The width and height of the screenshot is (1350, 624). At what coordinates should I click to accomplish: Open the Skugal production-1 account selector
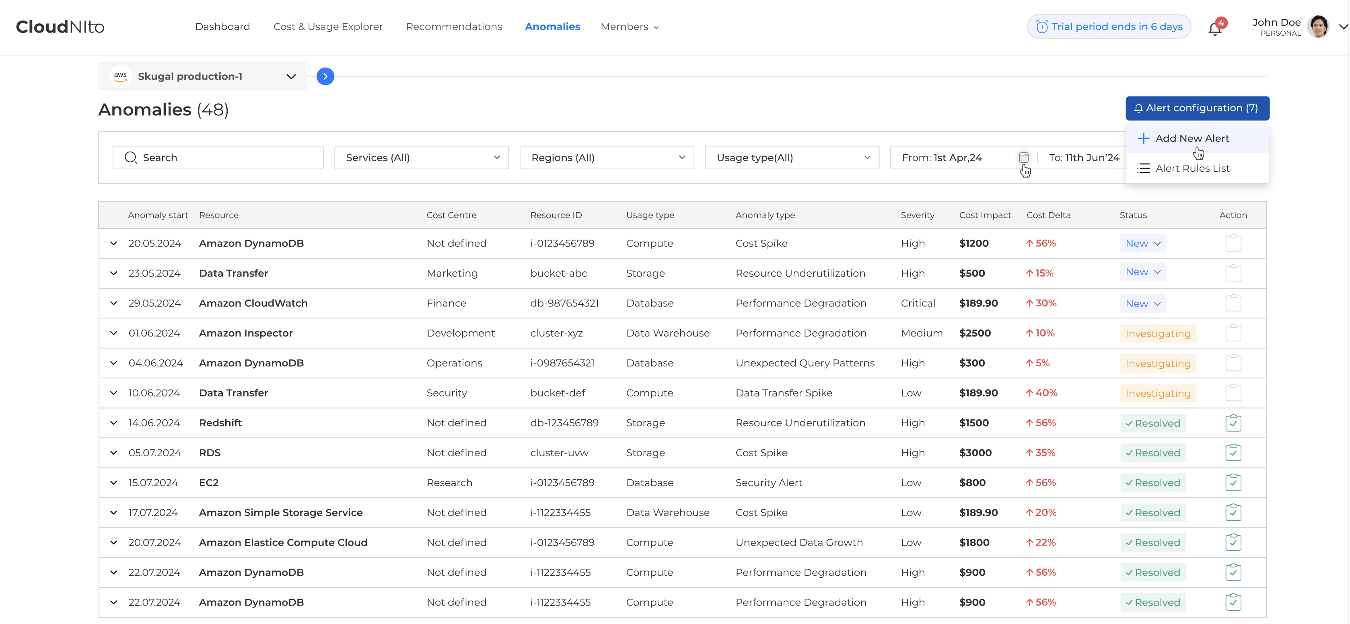tap(203, 76)
